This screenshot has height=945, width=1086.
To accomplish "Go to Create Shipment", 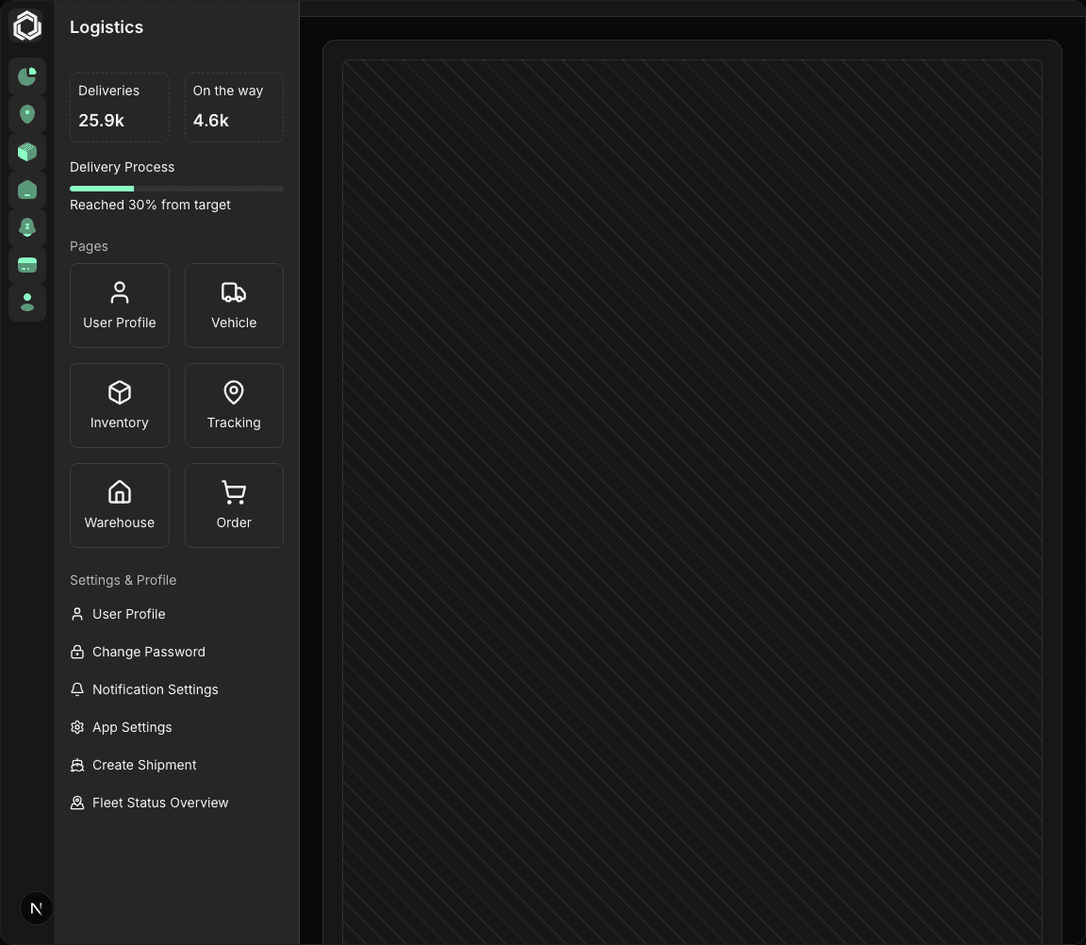I will (x=144, y=765).
